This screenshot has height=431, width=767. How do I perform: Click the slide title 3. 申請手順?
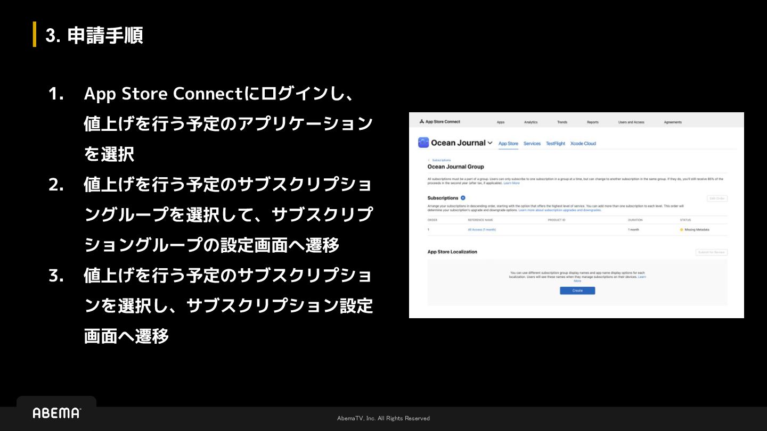pos(94,36)
